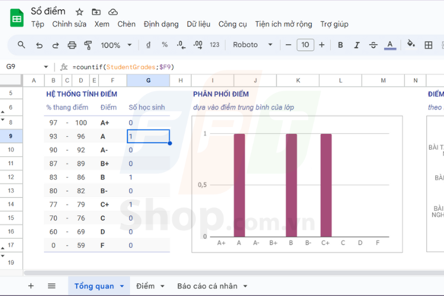
Task: Switch to the Điểm sheet tab
Action: point(145,286)
